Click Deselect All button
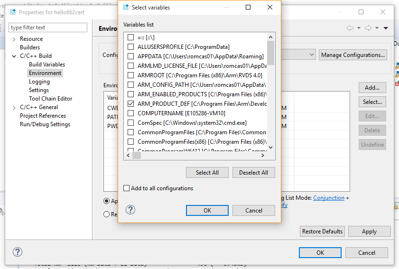The image size is (399, 269). (x=253, y=173)
